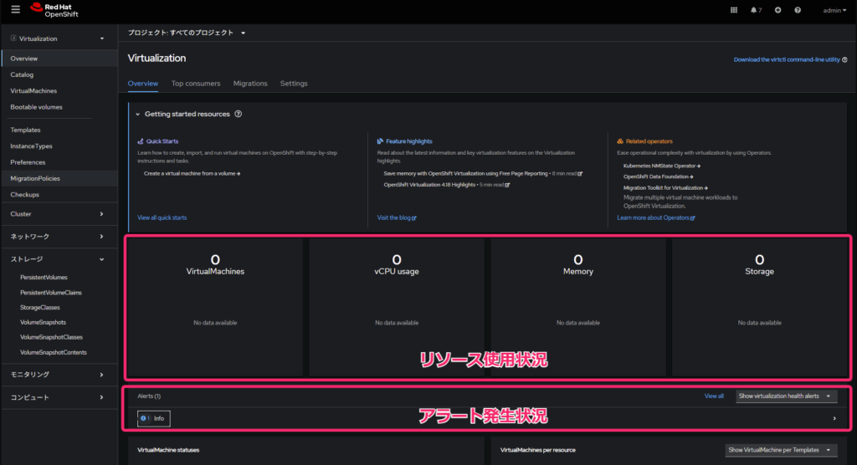The width and height of the screenshot is (857, 465).
Task: Open the hamburger navigation menu
Action: point(15,9)
